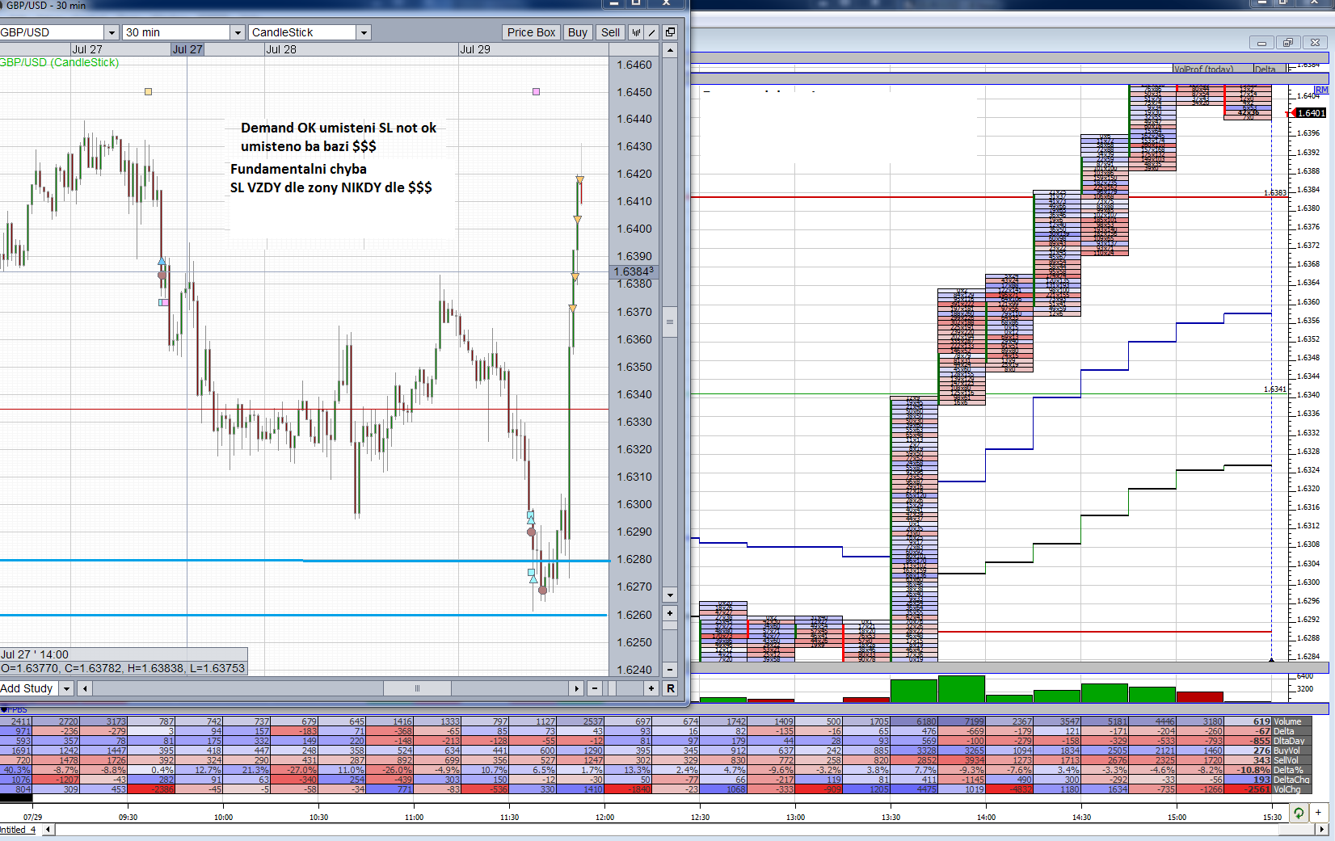Click the Sell button
The height and width of the screenshot is (841, 1335).
click(x=610, y=32)
